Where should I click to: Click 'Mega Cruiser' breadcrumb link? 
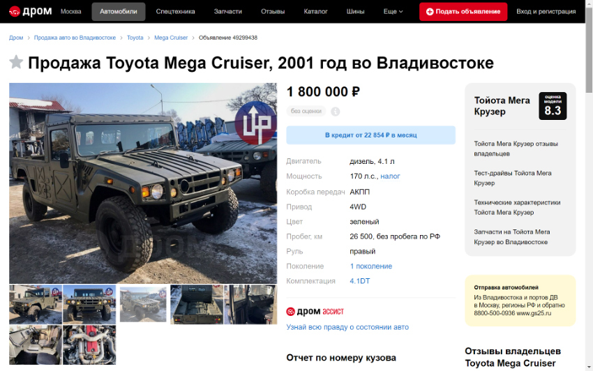(171, 38)
